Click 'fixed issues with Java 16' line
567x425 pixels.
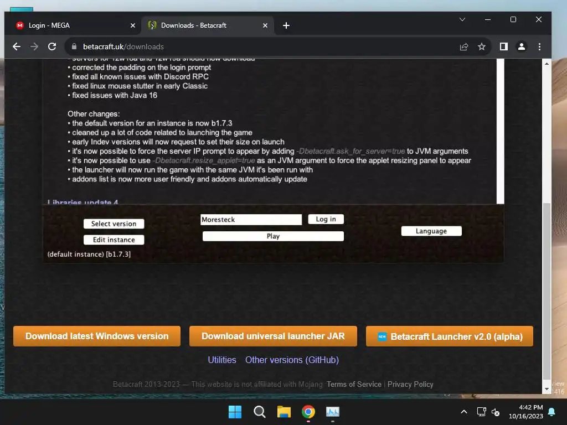114,95
